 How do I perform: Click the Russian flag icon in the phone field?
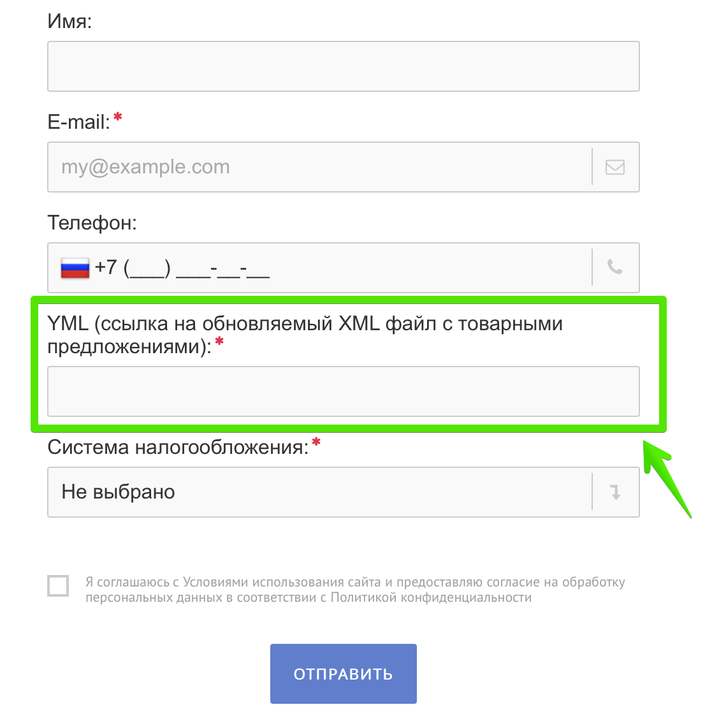click(x=75, y=268)
